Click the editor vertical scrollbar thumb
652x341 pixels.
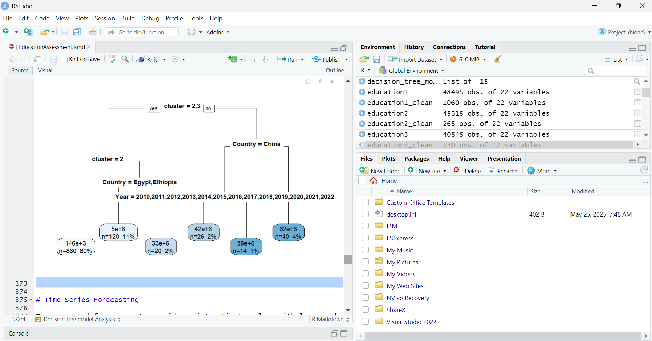click(x=348, y=260)
